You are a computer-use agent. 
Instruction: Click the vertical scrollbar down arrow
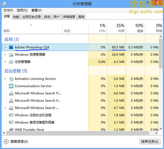point(161,129)
